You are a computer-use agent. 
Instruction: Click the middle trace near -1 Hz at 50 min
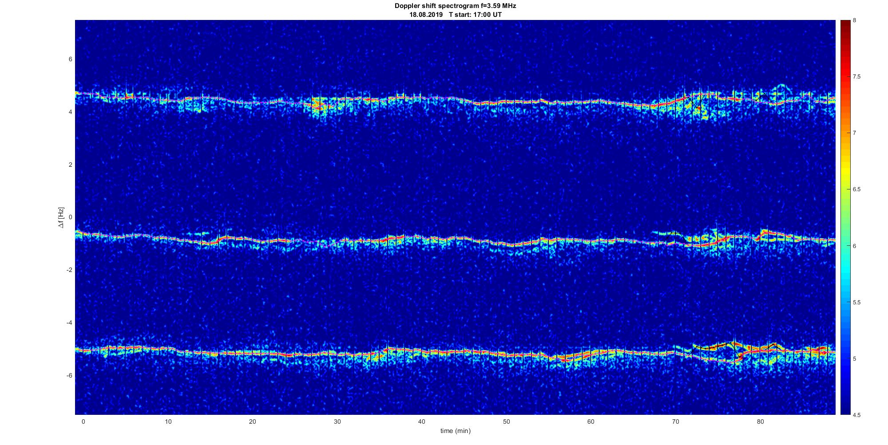click(x=506, y=244)
